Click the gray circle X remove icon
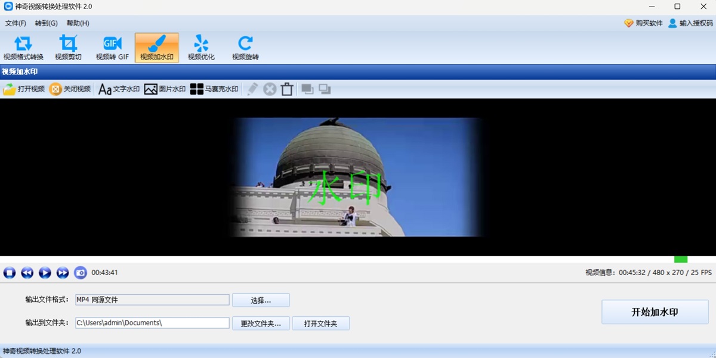The image size is (716, 358). 270,89
